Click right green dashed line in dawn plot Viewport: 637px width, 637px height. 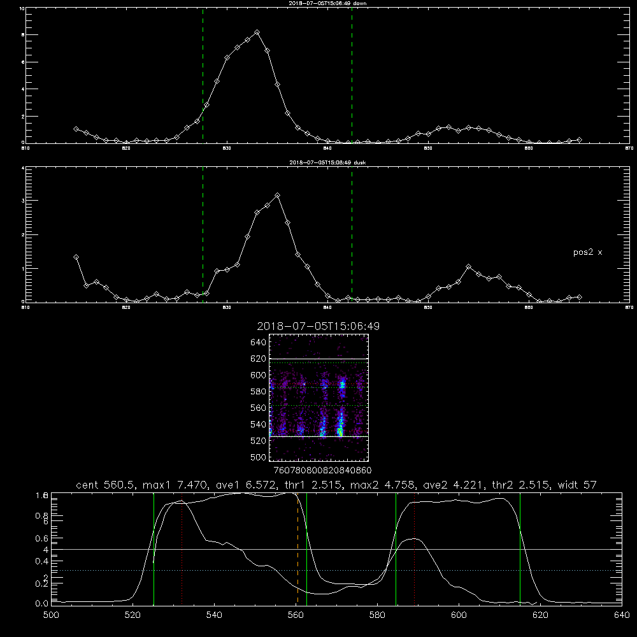coord(352,75)
